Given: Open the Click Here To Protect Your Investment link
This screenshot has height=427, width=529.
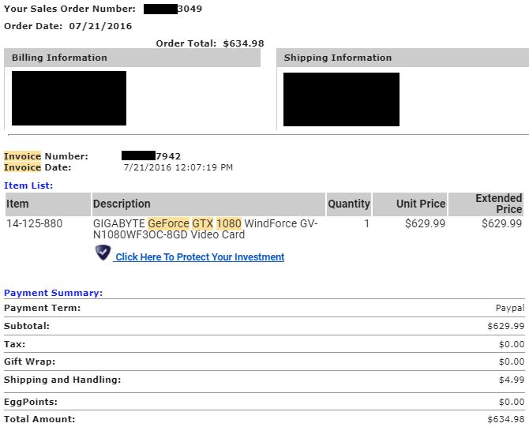Looking at the screenshot, I should coord(200,257).
